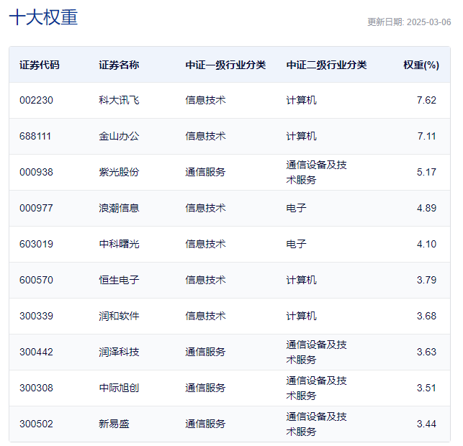Image resolution: width=463 pixels, height=446 pixels.
Task: Select stock name 紫光股份
Action: (119, 172)
